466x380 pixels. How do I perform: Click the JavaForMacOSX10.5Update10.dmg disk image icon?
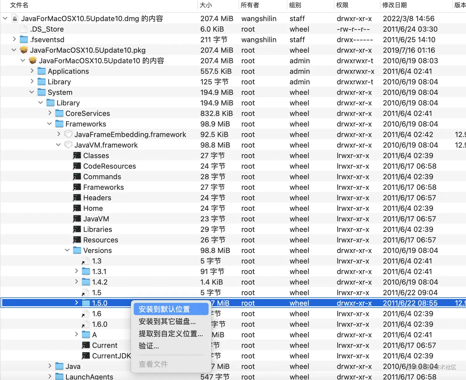click(15, 18)
